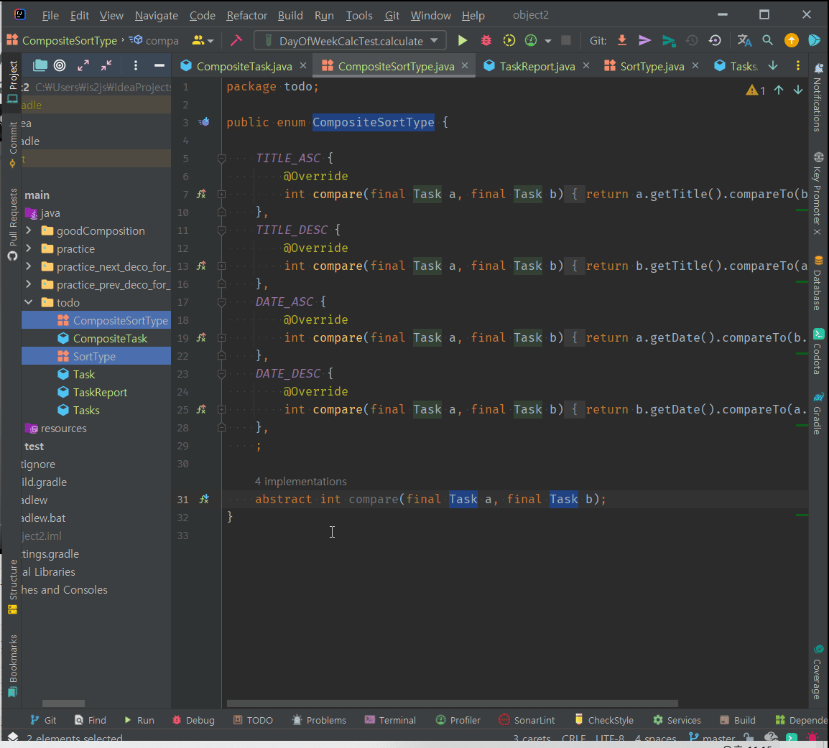Open the Refactor menu
The width and height of the screenshot is (829, 748).
click(x=246, y=15)
